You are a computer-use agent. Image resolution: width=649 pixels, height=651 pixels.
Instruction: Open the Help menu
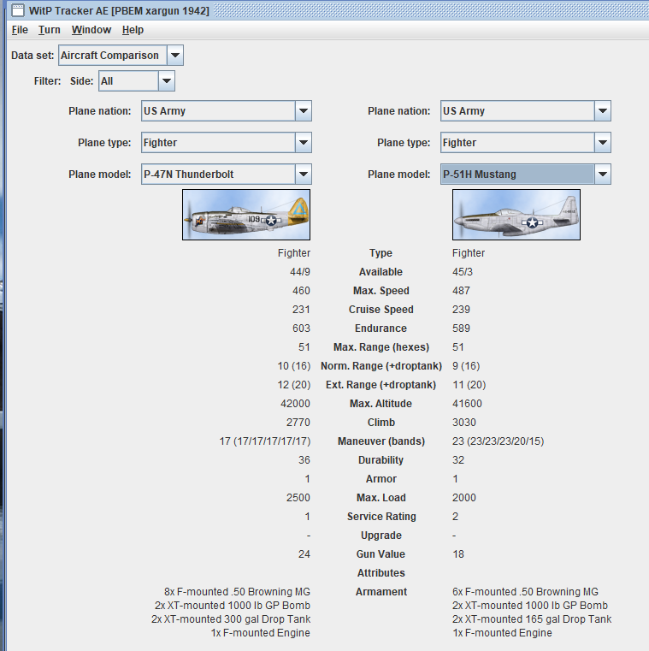(x=133, y=30)
